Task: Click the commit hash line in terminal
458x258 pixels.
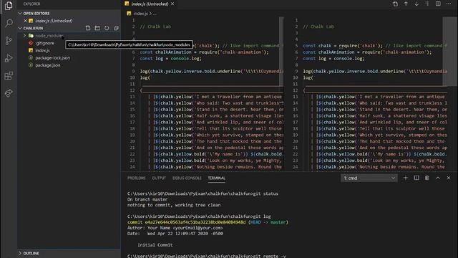Action: click(208, 222)
